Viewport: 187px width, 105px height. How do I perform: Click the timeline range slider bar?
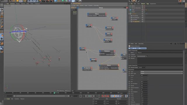[x=41, y=96]
